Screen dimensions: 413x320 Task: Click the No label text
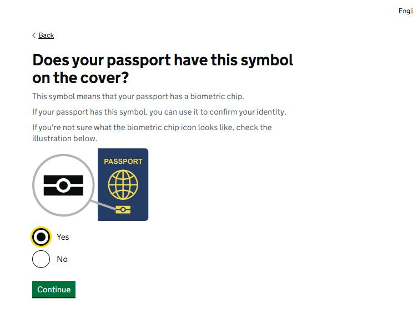[x=62, y=259]
